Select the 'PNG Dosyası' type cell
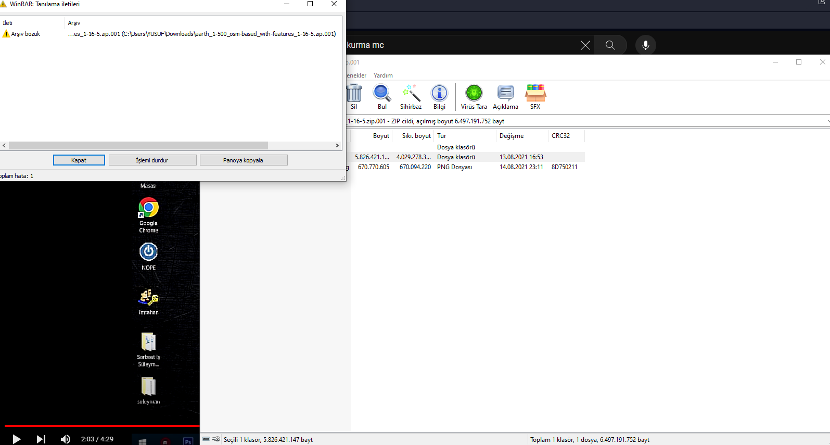 (455, 167)
